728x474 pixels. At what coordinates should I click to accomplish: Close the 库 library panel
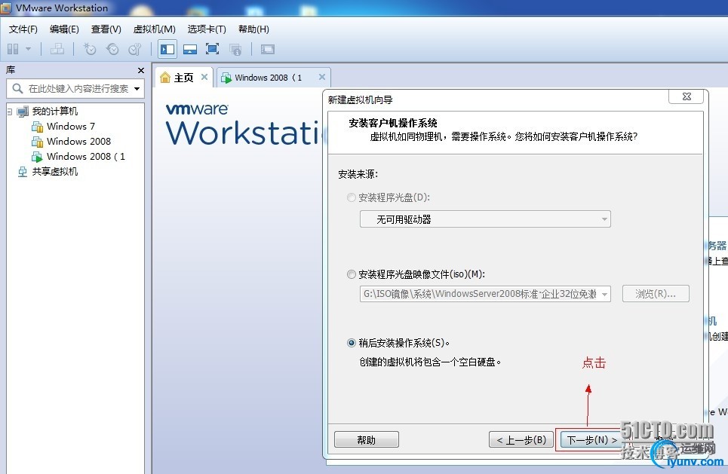[141, 71]
